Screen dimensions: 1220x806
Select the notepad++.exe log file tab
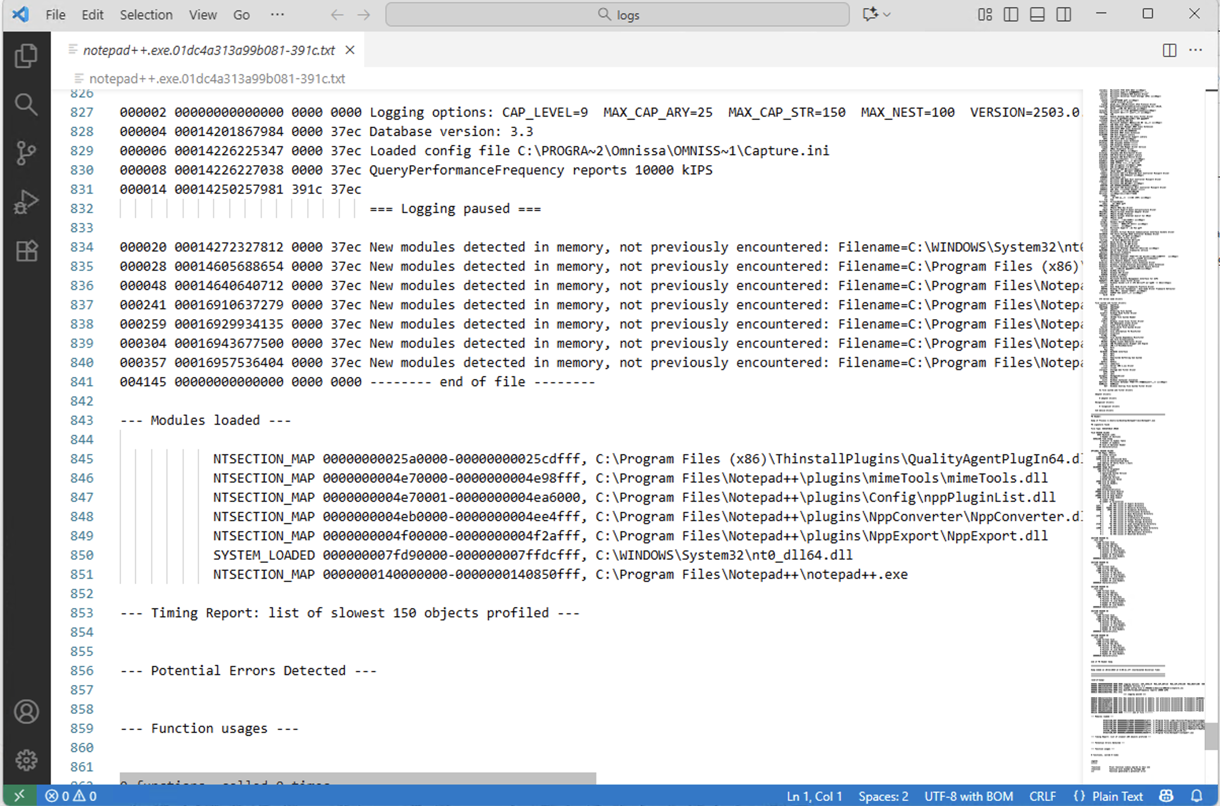(208, 50)
